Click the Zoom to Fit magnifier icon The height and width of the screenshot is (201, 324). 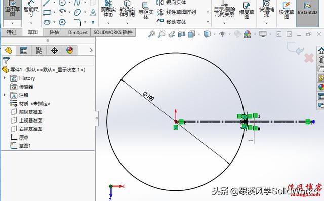click(x=151, y=34)
